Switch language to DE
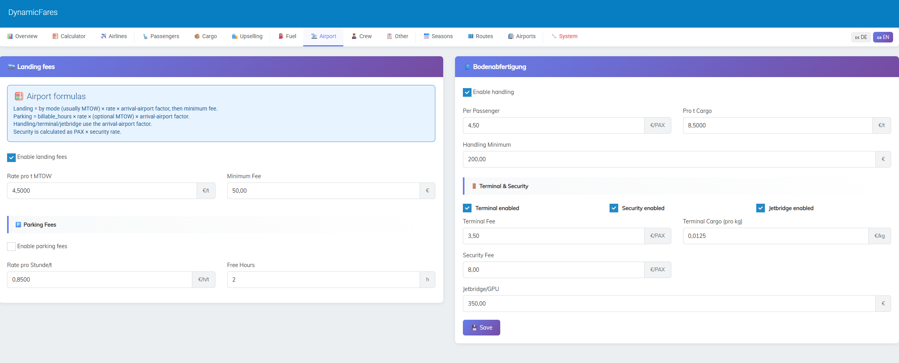The height and width of the screenshot is (363, 899). coord(861,37)
